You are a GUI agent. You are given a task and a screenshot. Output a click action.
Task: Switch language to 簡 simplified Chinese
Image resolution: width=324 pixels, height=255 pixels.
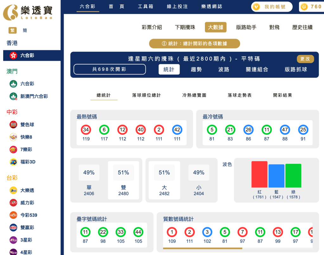[x=24, y=30]
